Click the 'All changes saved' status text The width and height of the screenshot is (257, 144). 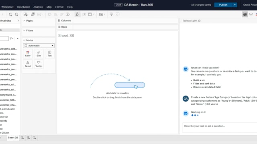pyautogui.click(x=201, y=5)
